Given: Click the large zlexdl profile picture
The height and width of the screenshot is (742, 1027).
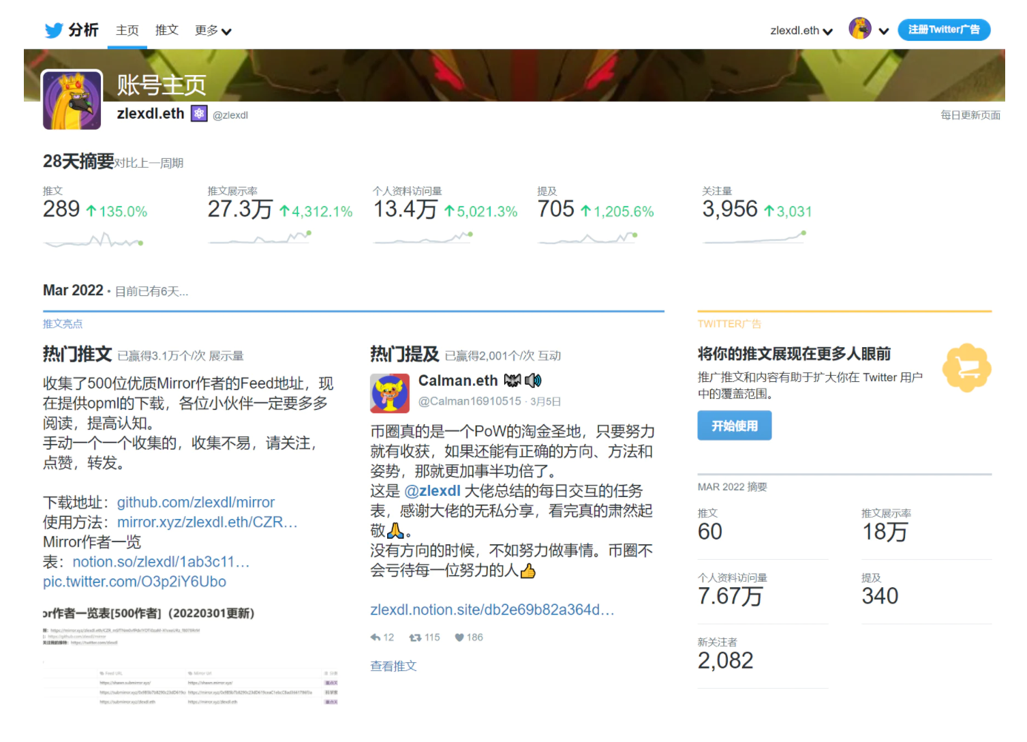Looking at the screenshot, I should tap(72, 100).
